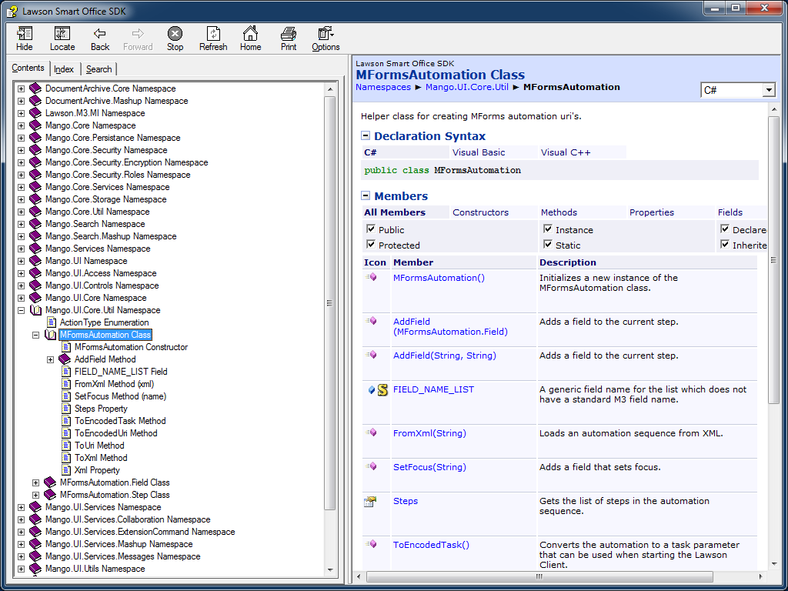Screen dimensions: 788x591
Task: Open the C# language dropdown
Action: click(768, 91)
